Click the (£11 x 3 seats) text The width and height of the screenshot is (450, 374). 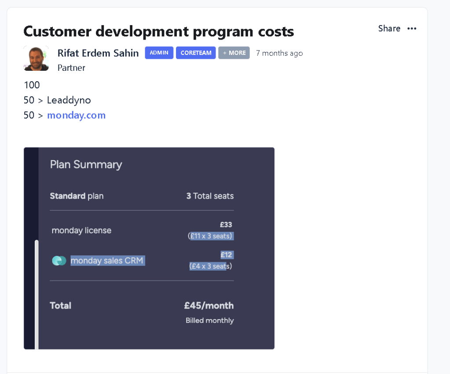(x=210, y=236)
